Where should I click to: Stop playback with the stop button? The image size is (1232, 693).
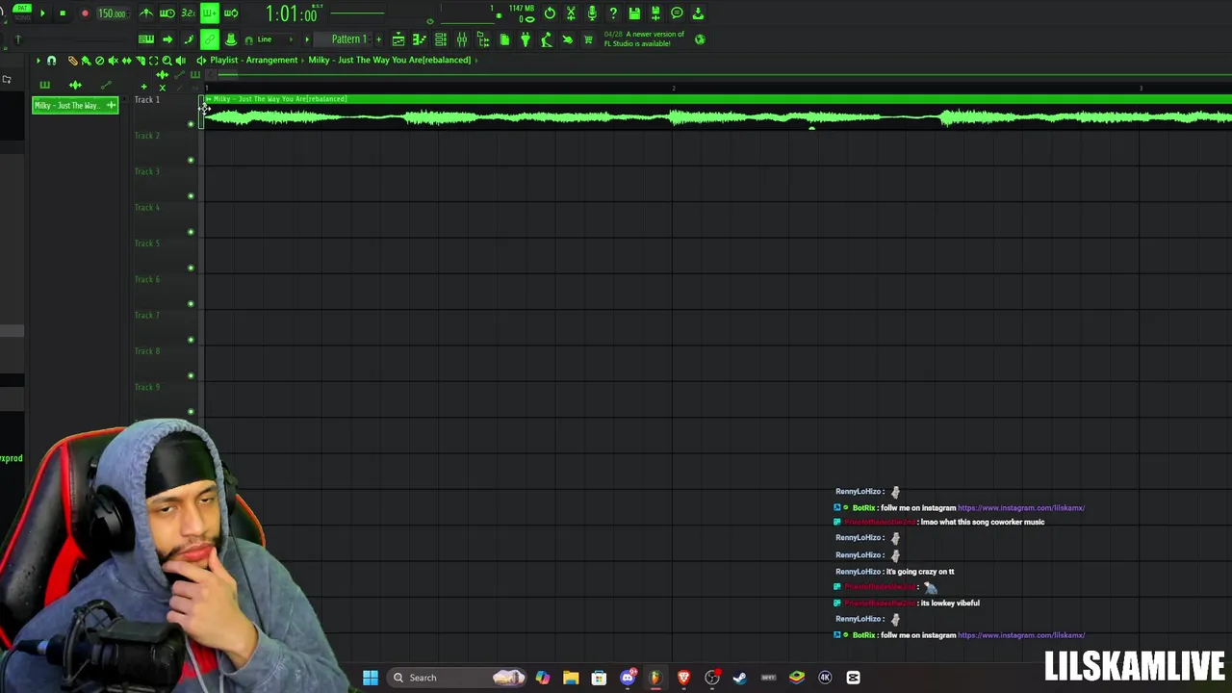[x=63, y=13]
